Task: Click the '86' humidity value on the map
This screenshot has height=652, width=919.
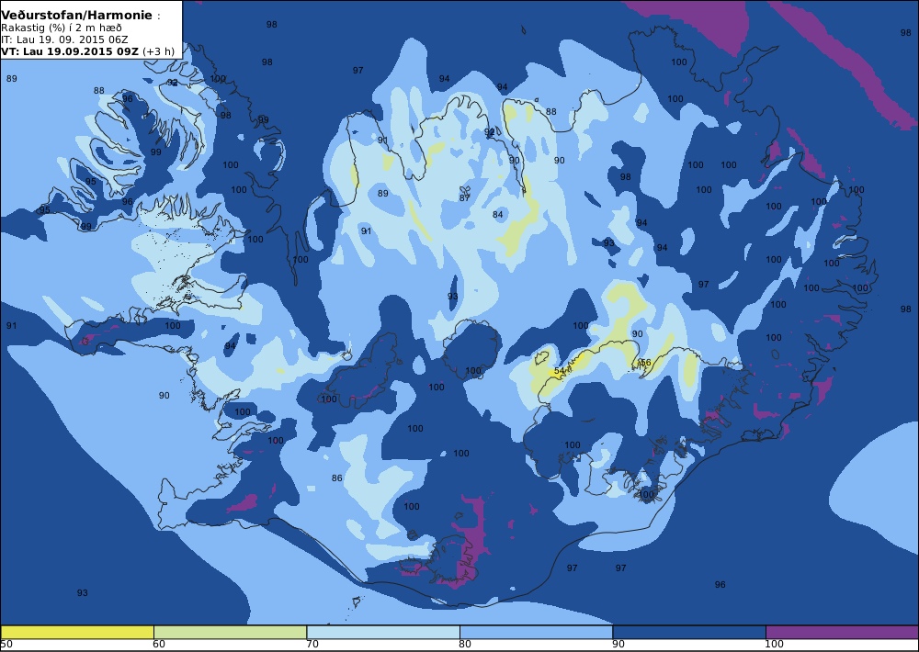Action: (x=336, y=478)
